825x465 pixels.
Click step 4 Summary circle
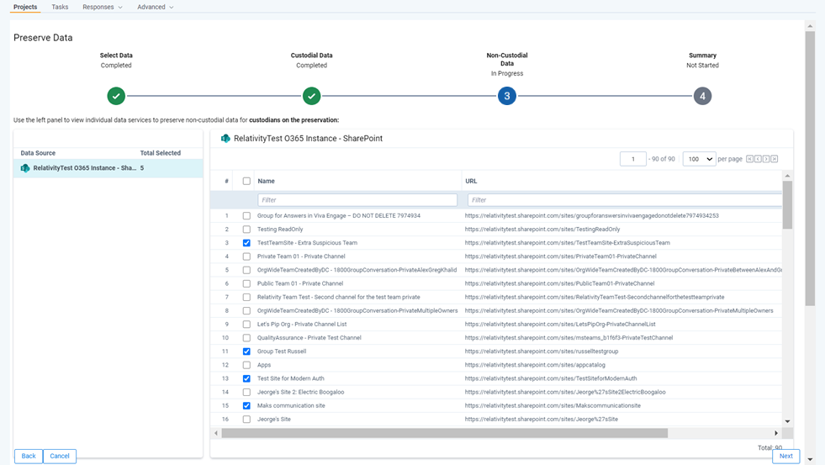tap(702, 96)
